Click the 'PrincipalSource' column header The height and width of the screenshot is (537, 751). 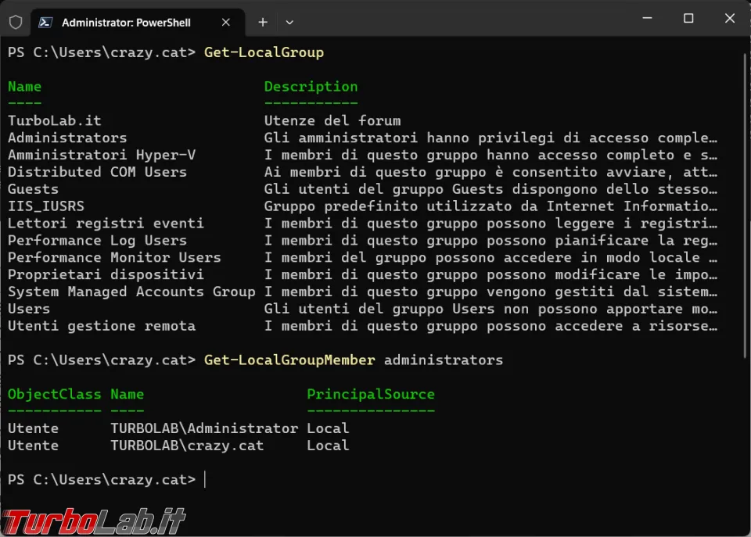371,395
